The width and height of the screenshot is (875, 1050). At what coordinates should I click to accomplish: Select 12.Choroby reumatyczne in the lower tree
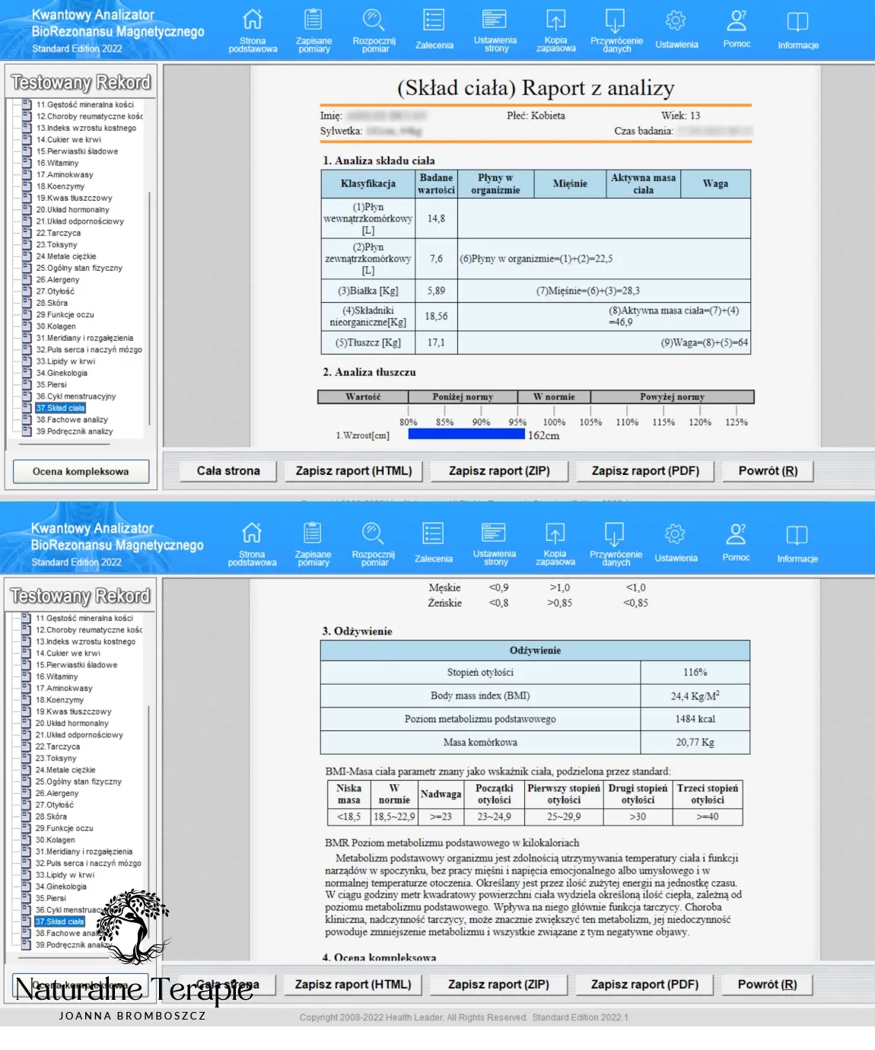coord(89,630)
